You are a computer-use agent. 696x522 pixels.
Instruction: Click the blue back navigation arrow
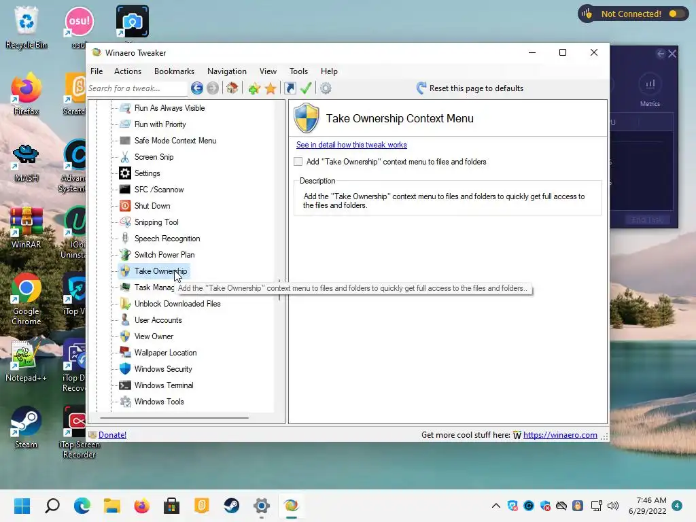click(x=197, y=88)
